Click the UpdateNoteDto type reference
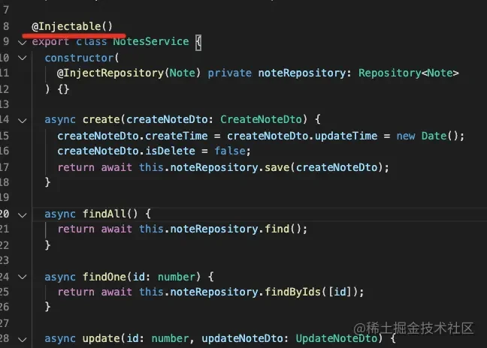 pyautogui.click(x=337, y=338)
